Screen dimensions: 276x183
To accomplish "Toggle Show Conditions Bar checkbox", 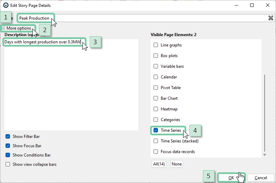I will pyautogui.click(x=8, y=155).
